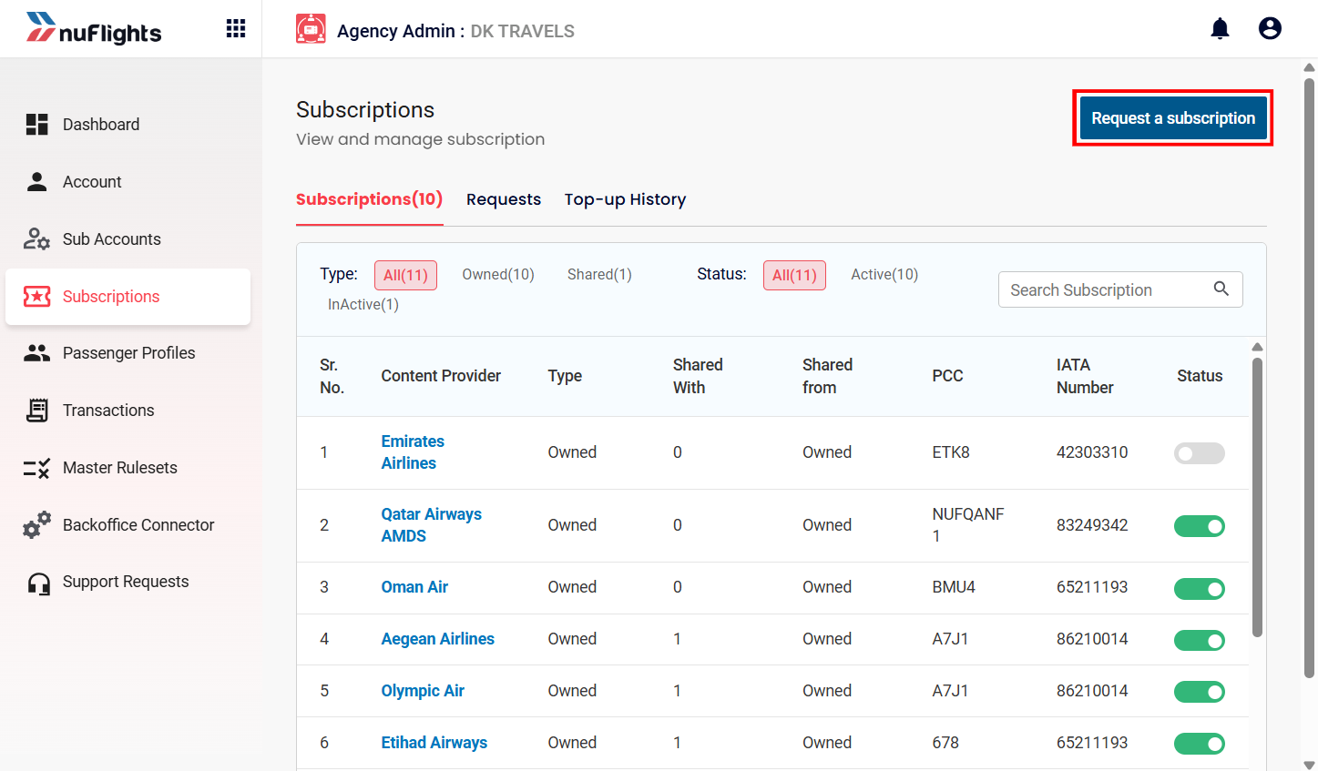This screenshot has height=771, width=1318.
Task: Click Request a subscription button
Action: [x=1173, y=118]
